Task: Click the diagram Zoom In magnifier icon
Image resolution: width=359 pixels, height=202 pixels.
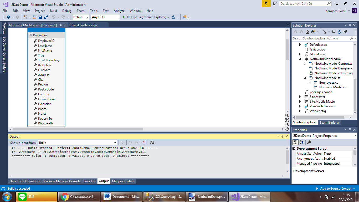Action: (x=287, y=115)
